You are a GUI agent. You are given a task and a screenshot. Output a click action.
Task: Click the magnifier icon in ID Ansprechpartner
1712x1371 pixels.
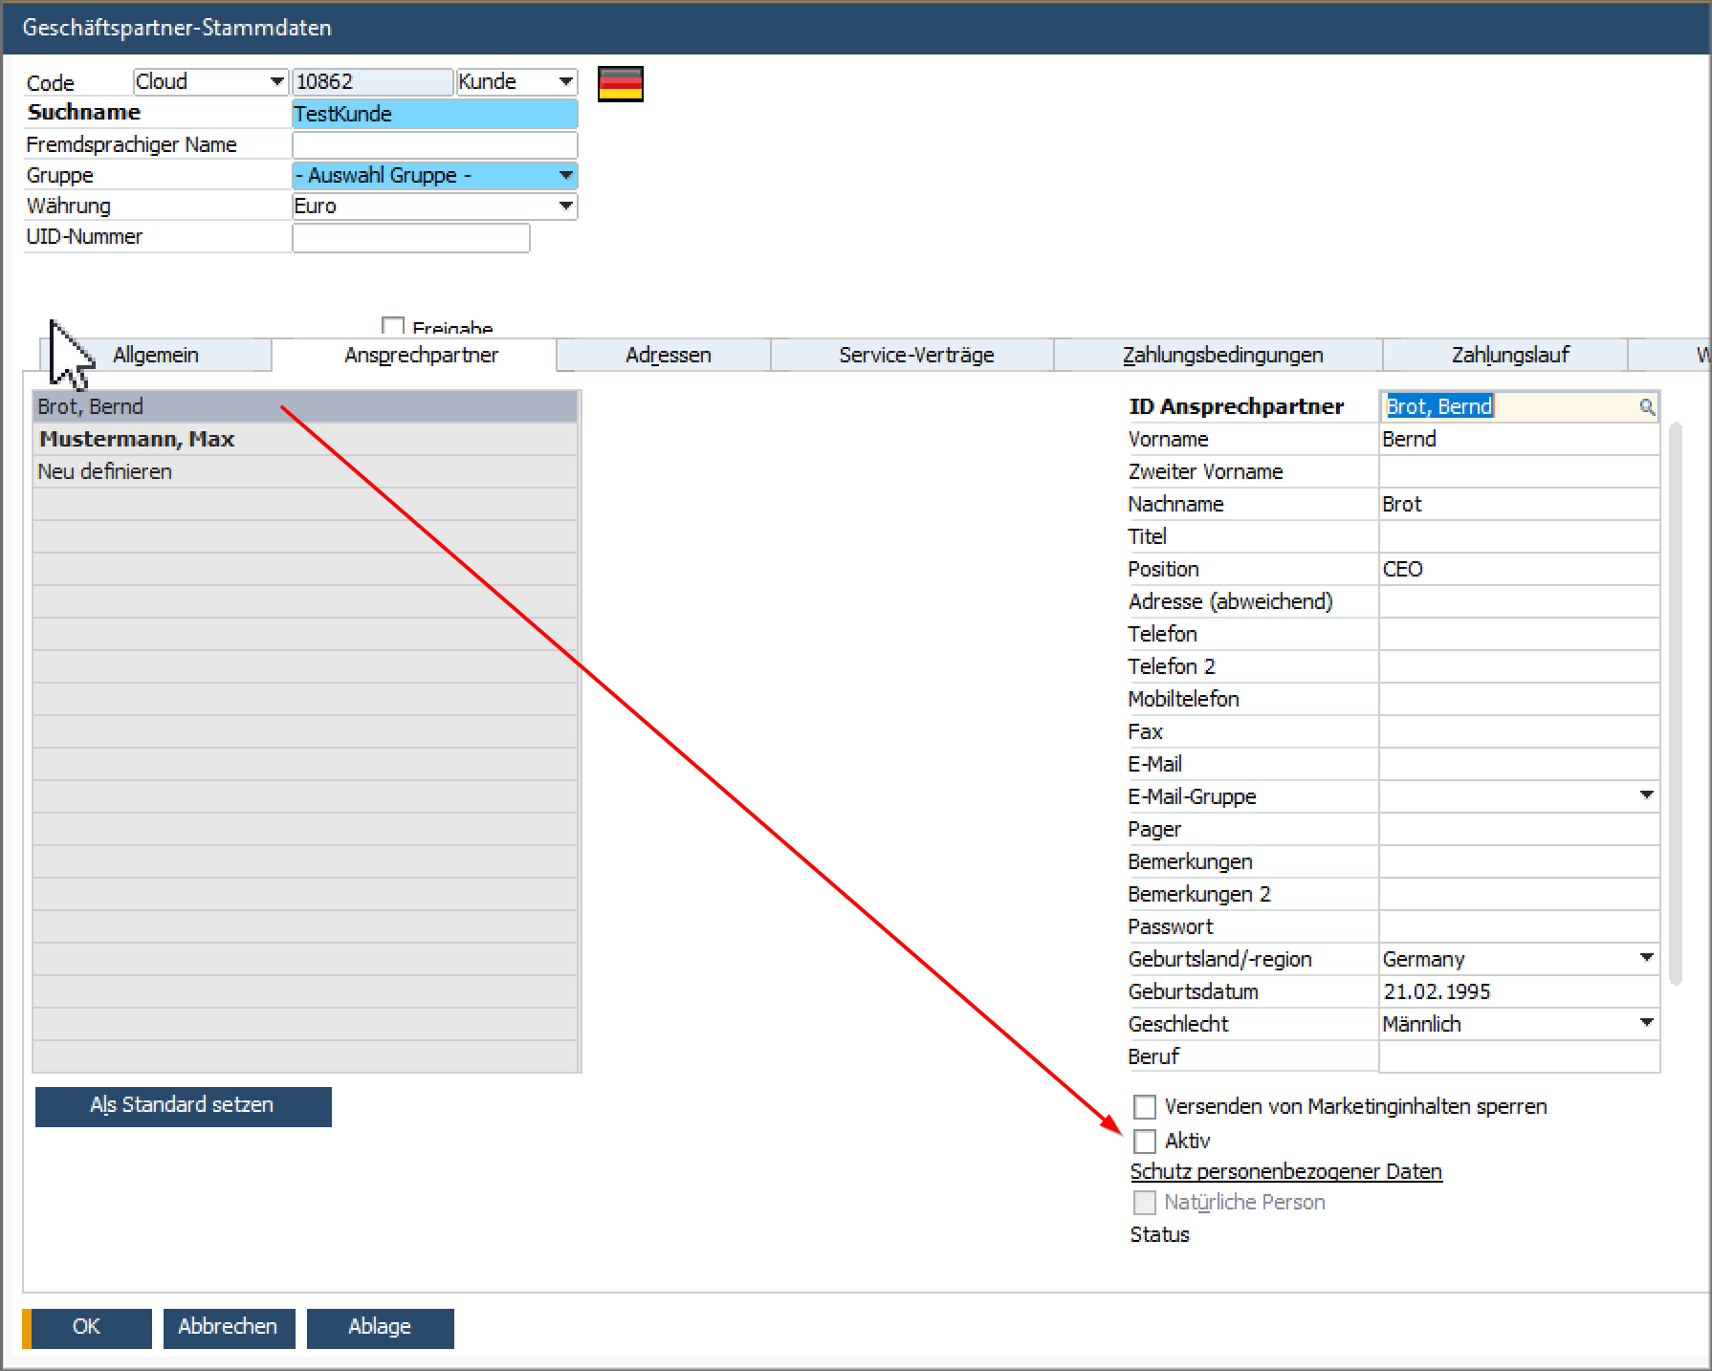point(1646,407)
